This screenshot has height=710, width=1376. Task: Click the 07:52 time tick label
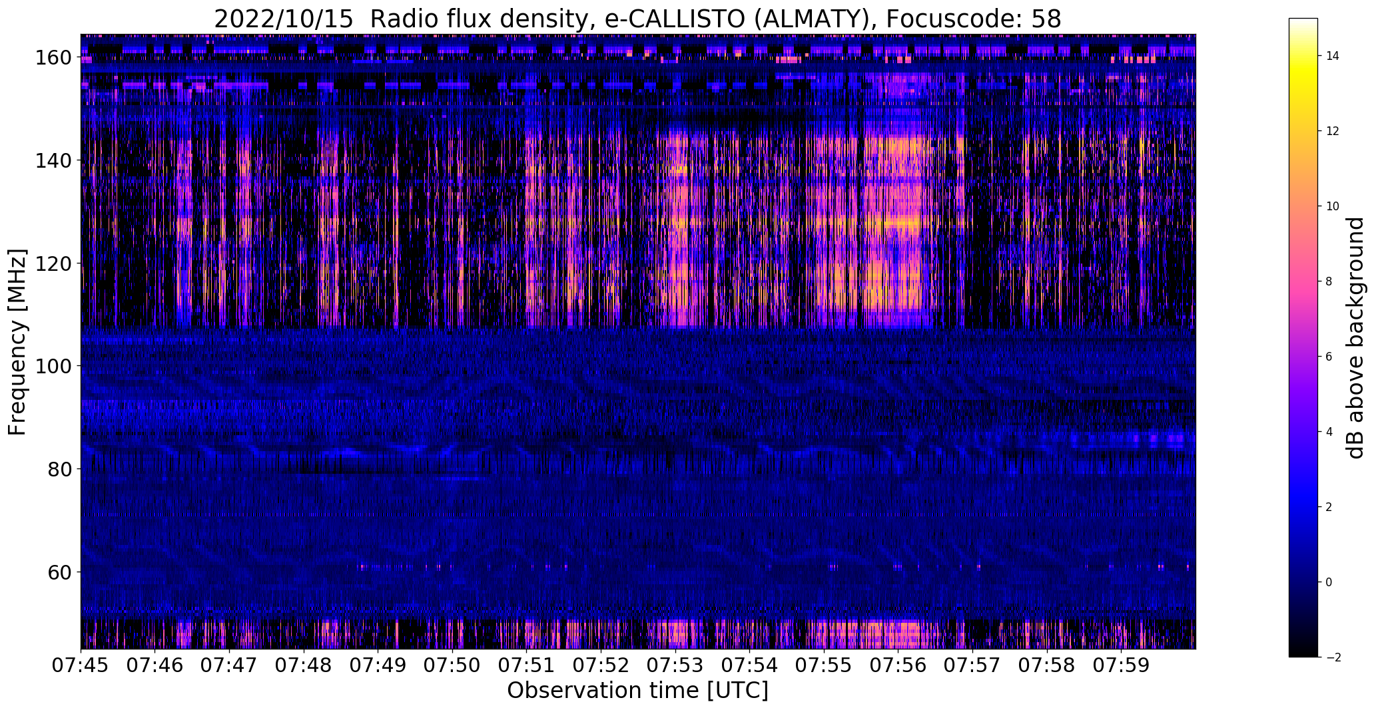[x=601, y=665]
